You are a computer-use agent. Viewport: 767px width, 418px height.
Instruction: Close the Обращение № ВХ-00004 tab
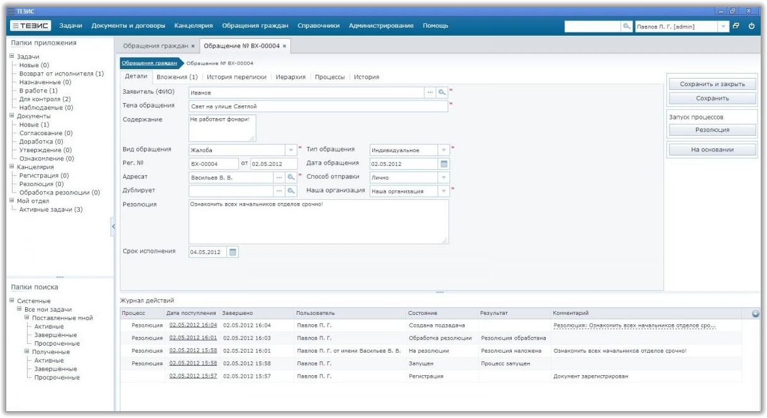284,47
